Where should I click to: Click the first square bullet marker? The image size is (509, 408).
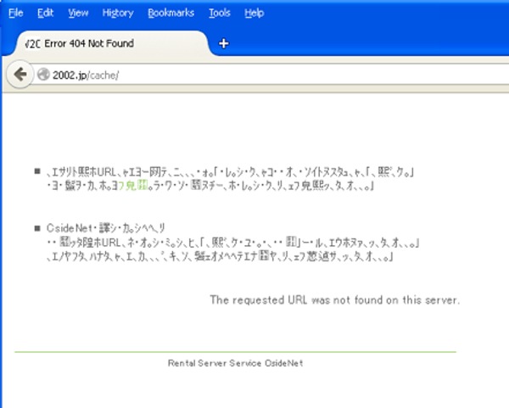(37, 170)
